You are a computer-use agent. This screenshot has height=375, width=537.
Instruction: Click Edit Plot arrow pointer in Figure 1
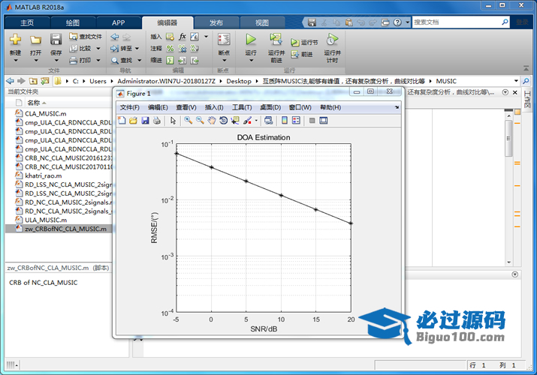coord(173,120)
